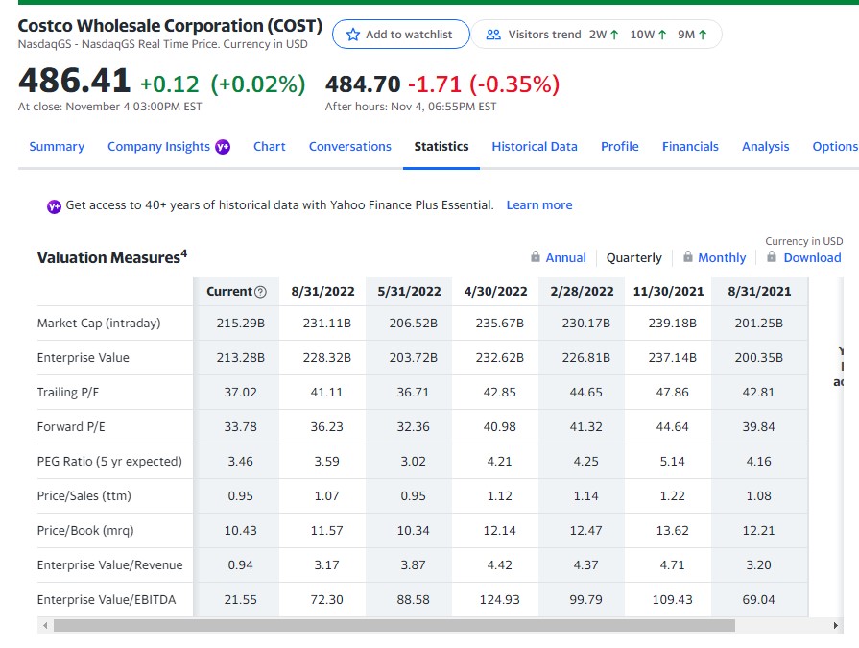Viewport: 859px width, 648px height.
Task: Switch to the Historical Data tab
Action: [535, 146]
